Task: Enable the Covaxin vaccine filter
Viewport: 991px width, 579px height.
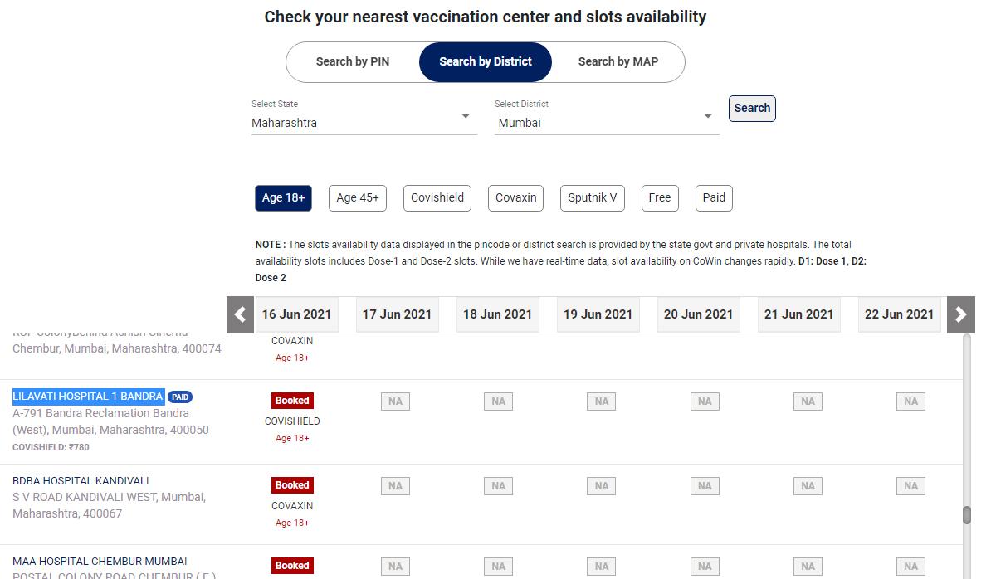Action: (x=515, y=198)
